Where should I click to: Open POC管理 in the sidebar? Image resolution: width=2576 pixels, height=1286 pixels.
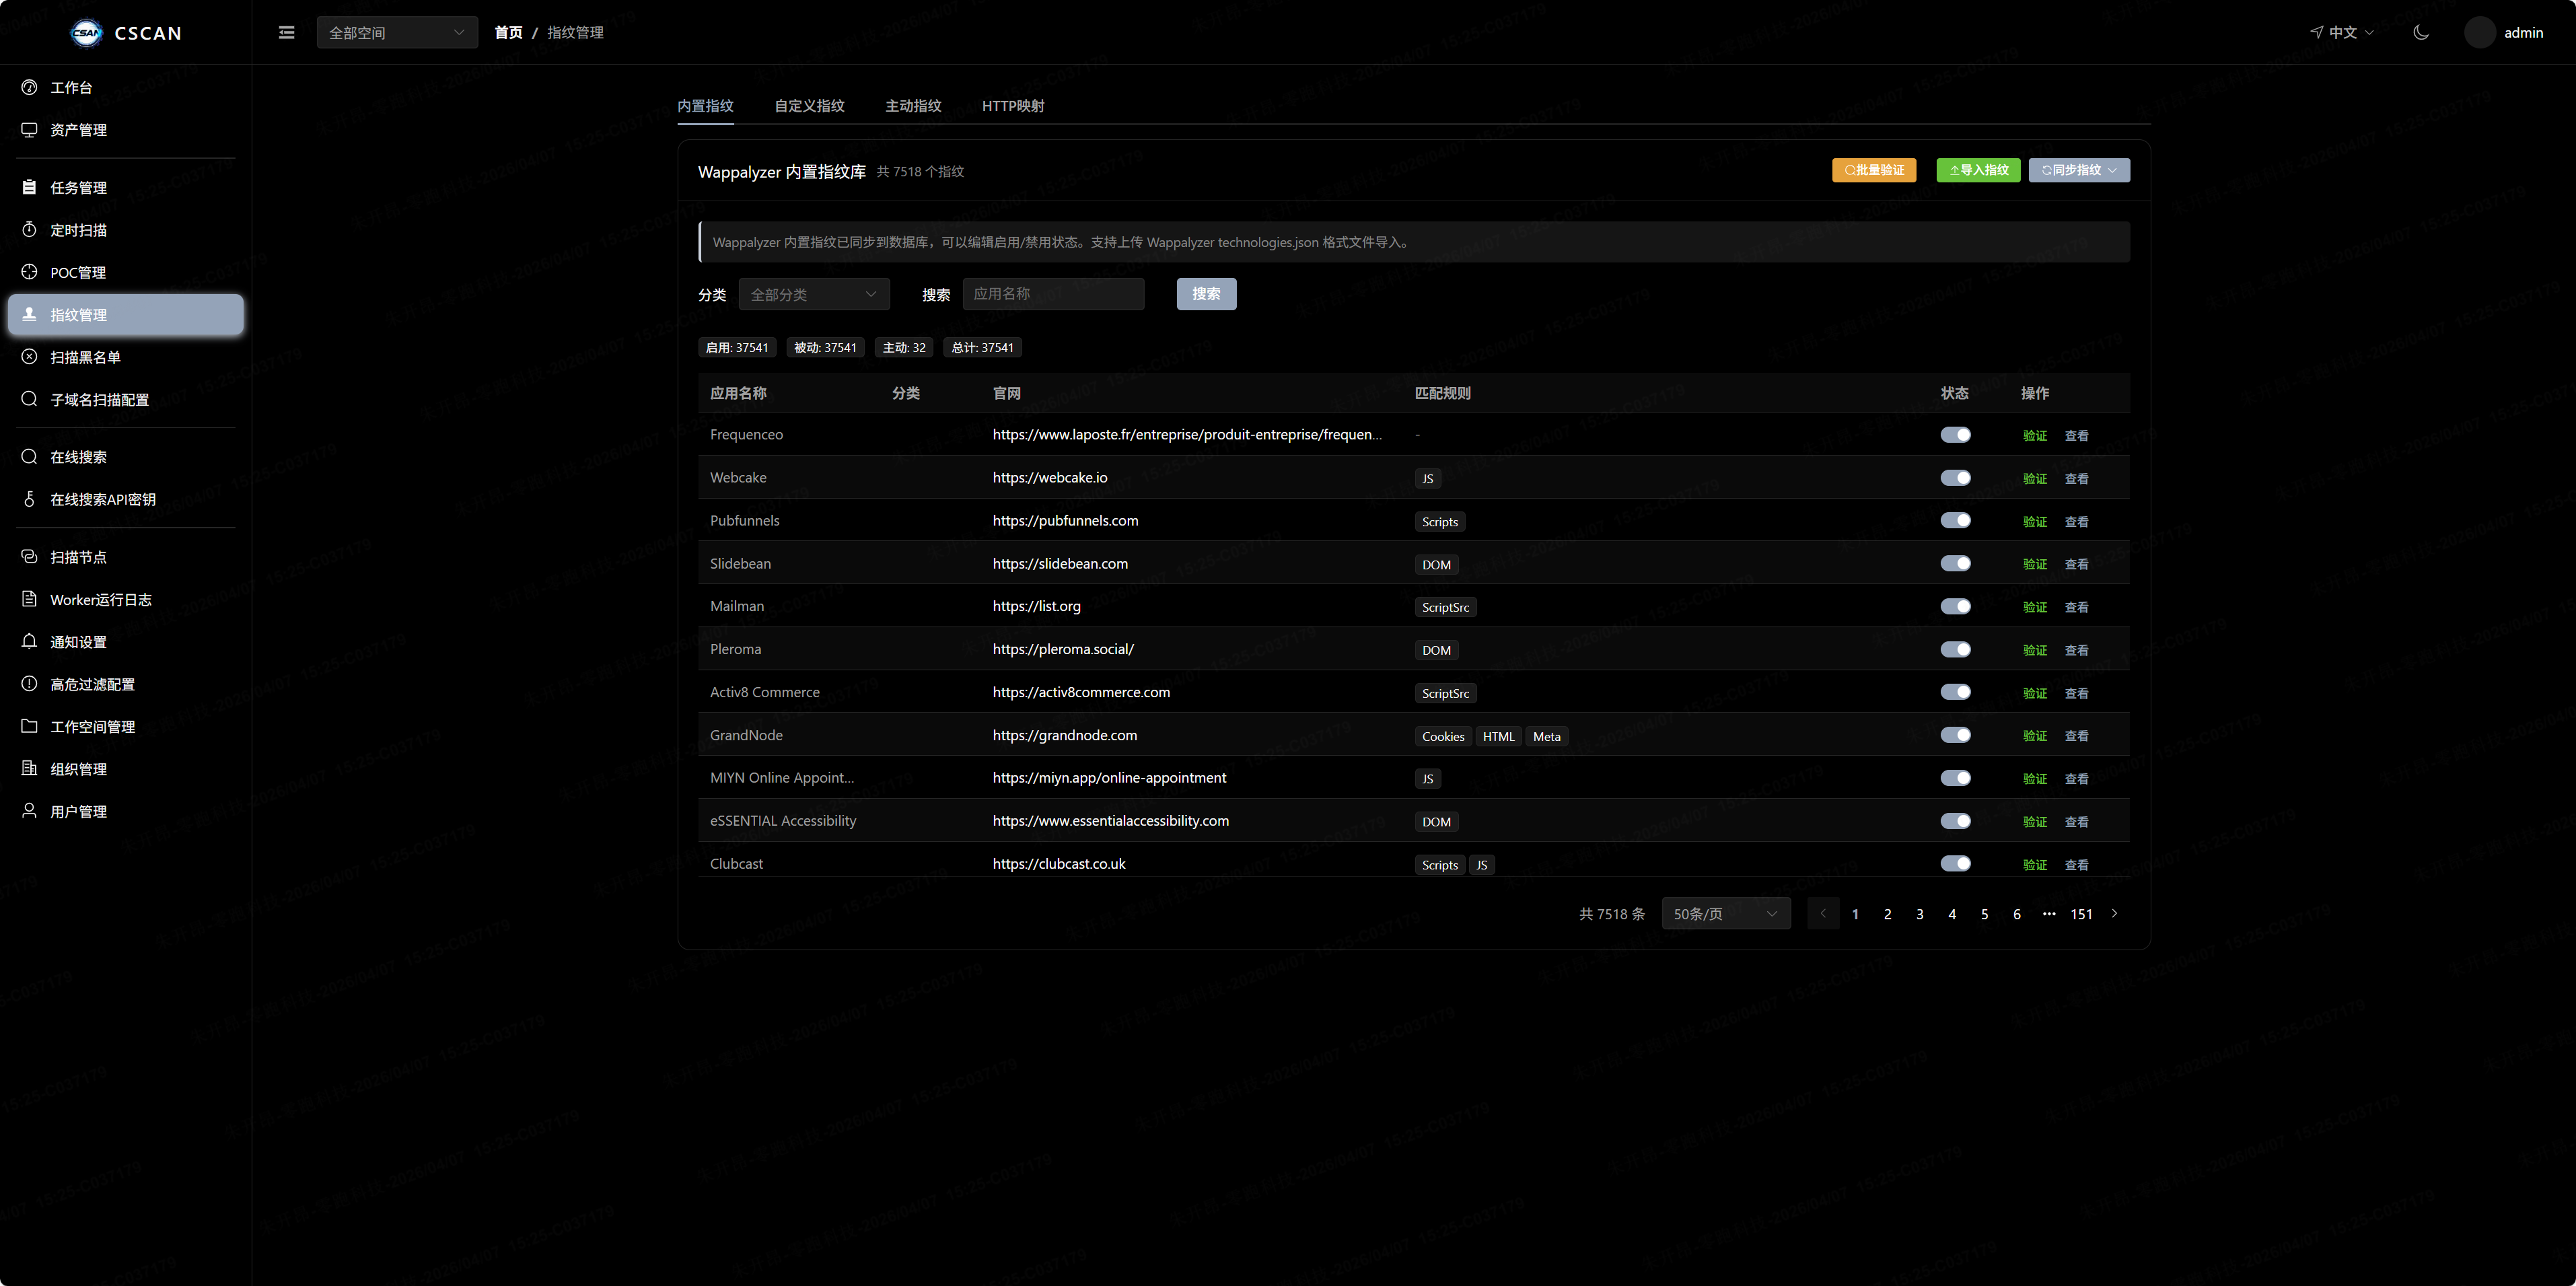(x=126, y=272)
